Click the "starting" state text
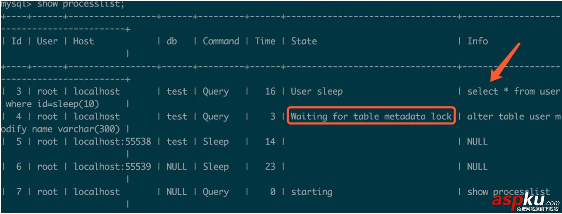Image resolution: width=562 pixels, height=214 pixels. (x=312, y=192)
